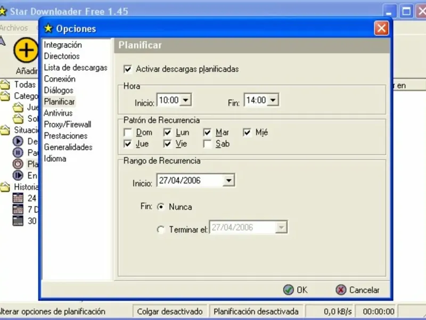Open the Terminar el date dropdown arrow
Viewport: 426px width, 320px height.
(281, 227)
